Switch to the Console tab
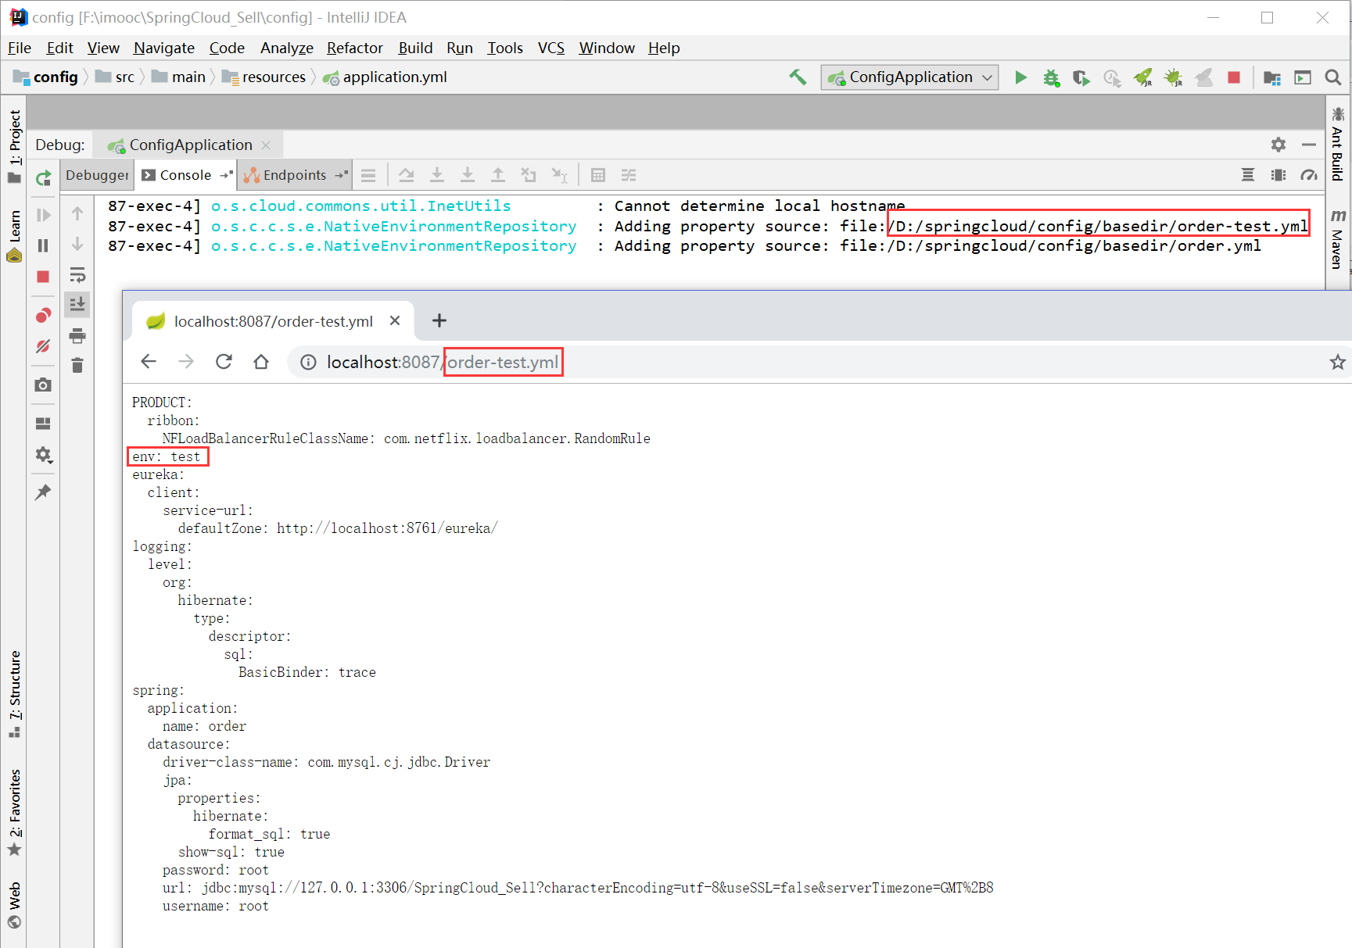This screenshot has width=1352, height=948. (185, 175)
